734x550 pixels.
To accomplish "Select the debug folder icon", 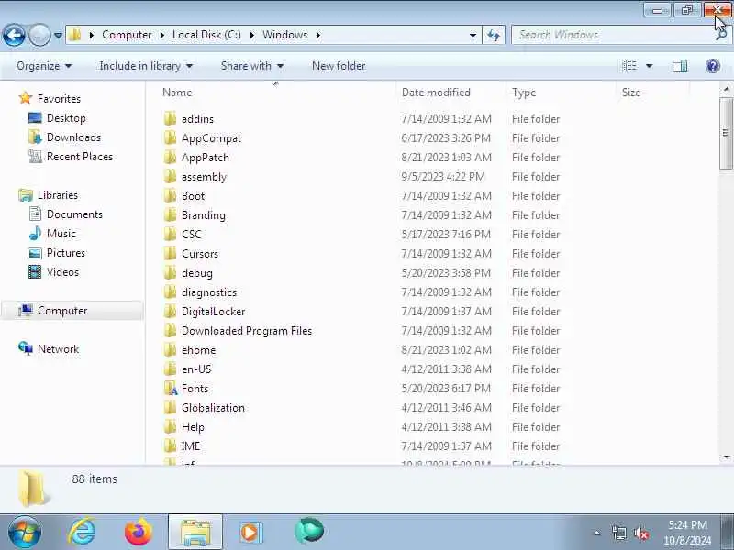I will (171, 272).
